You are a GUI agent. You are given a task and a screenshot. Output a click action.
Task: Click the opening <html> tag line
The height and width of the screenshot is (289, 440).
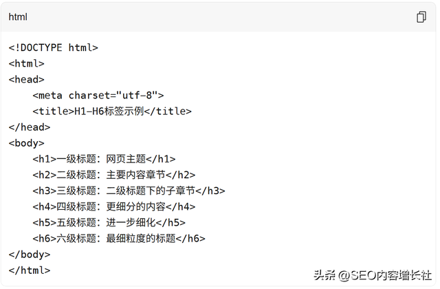pyautogui.click(x=27, y=63)
